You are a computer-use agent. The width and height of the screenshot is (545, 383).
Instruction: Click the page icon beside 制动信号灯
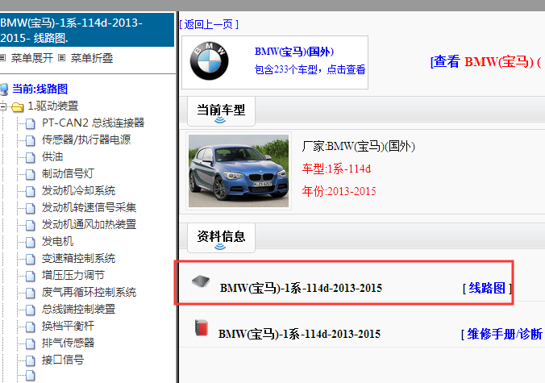tap(31, 174)
